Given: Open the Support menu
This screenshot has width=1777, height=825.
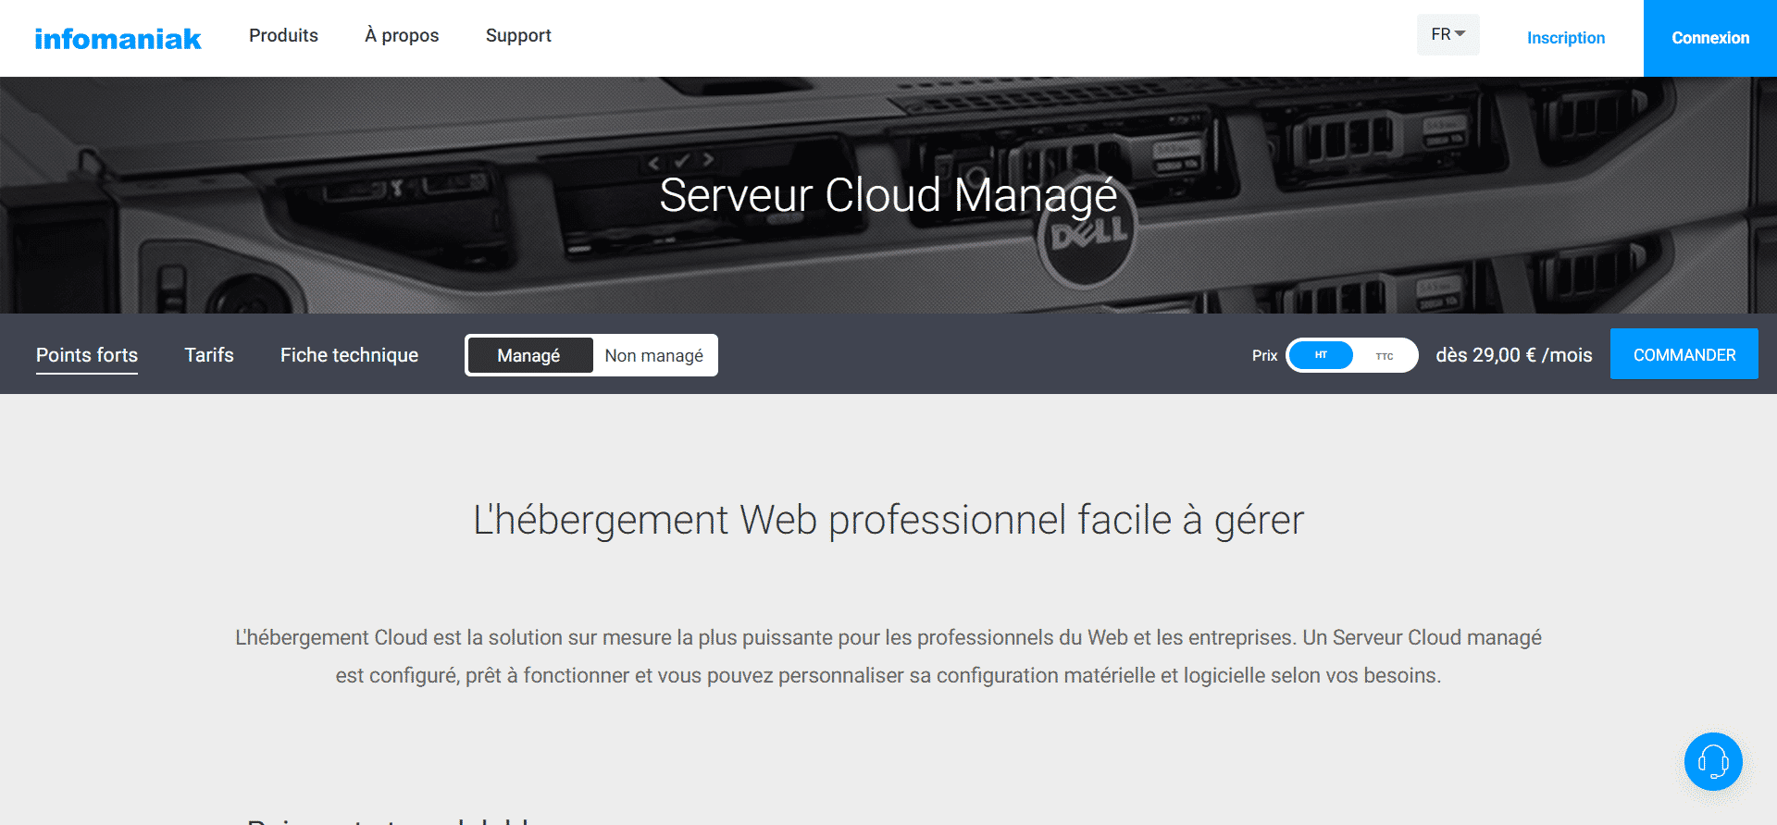Looking at the screenshot, I should 518,35.
